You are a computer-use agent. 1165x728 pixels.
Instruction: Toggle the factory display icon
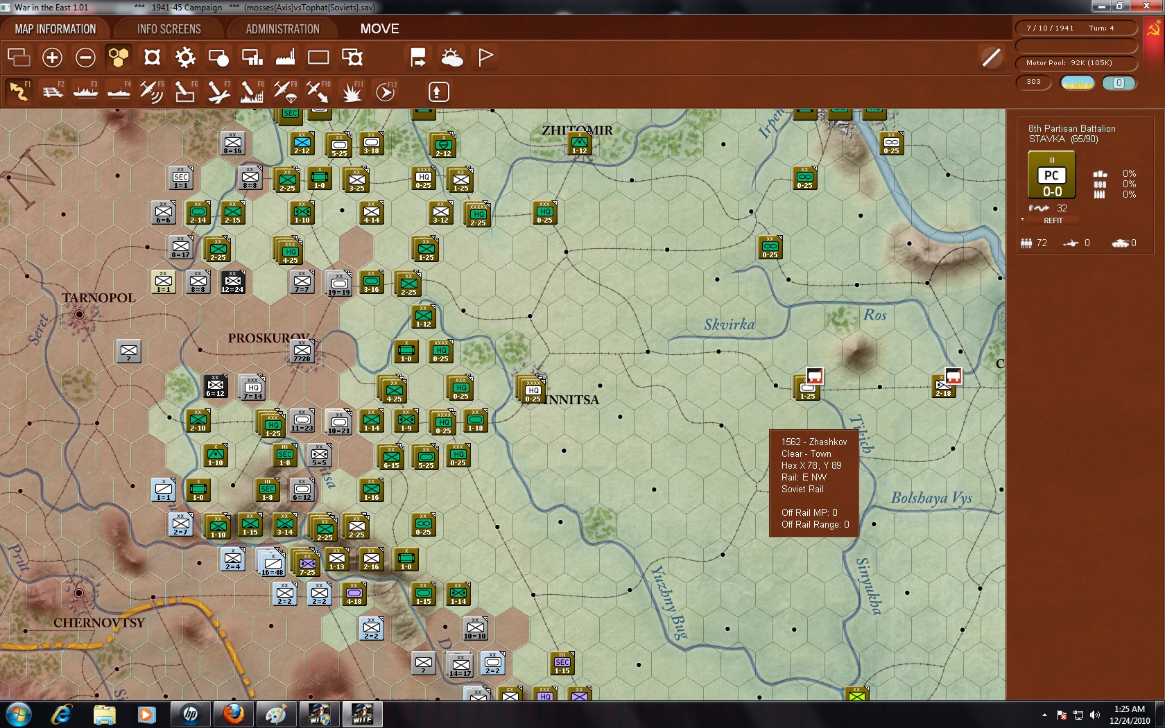click(x=285, y=57)
